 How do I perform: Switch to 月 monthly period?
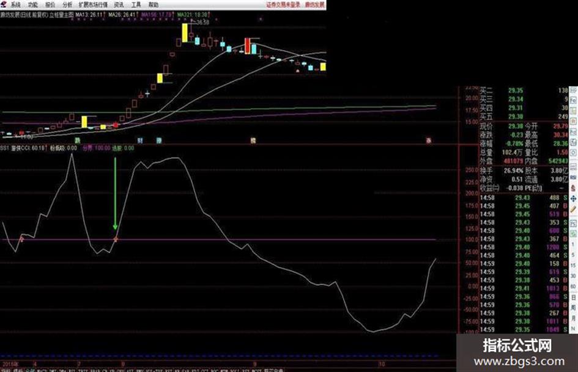573,318
